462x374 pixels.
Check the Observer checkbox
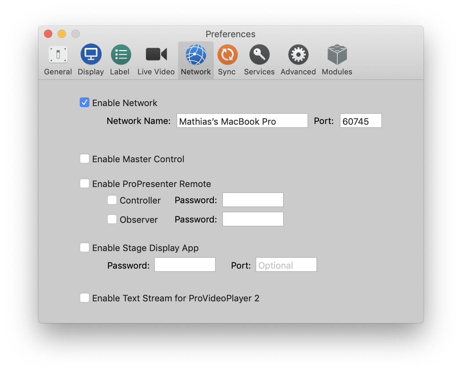click(x=112, y=219)
